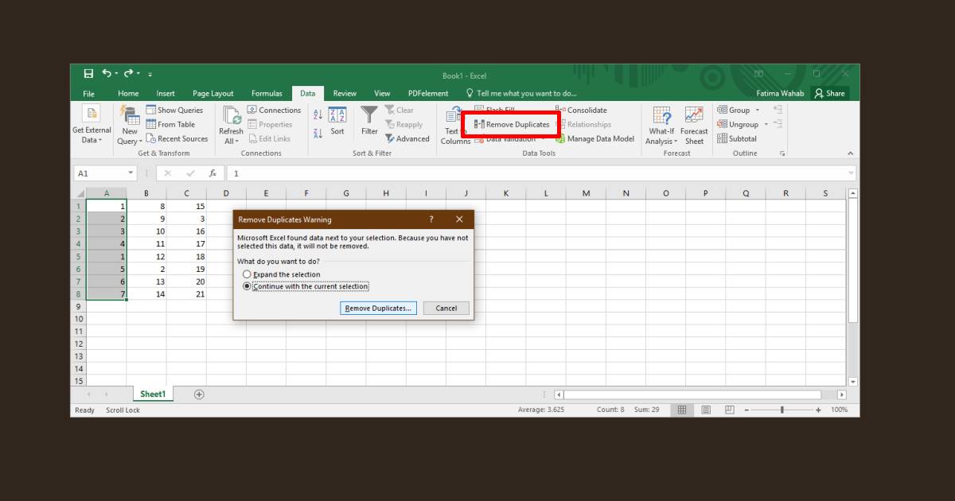
Task: Open the Refresh All dropdown
Action: [231, 126]
